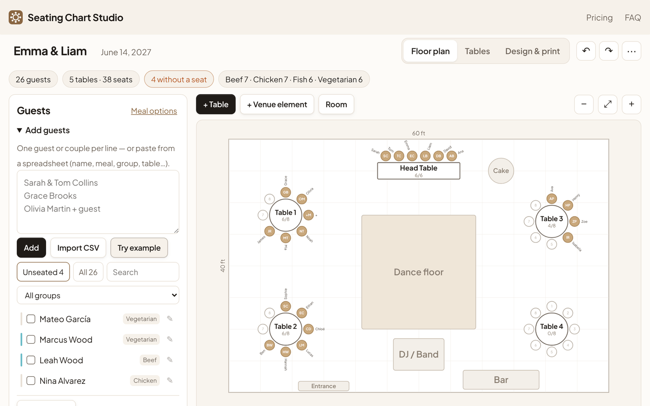
Task: Select guest ZP seat at Table 3
Action: [575, 221]
